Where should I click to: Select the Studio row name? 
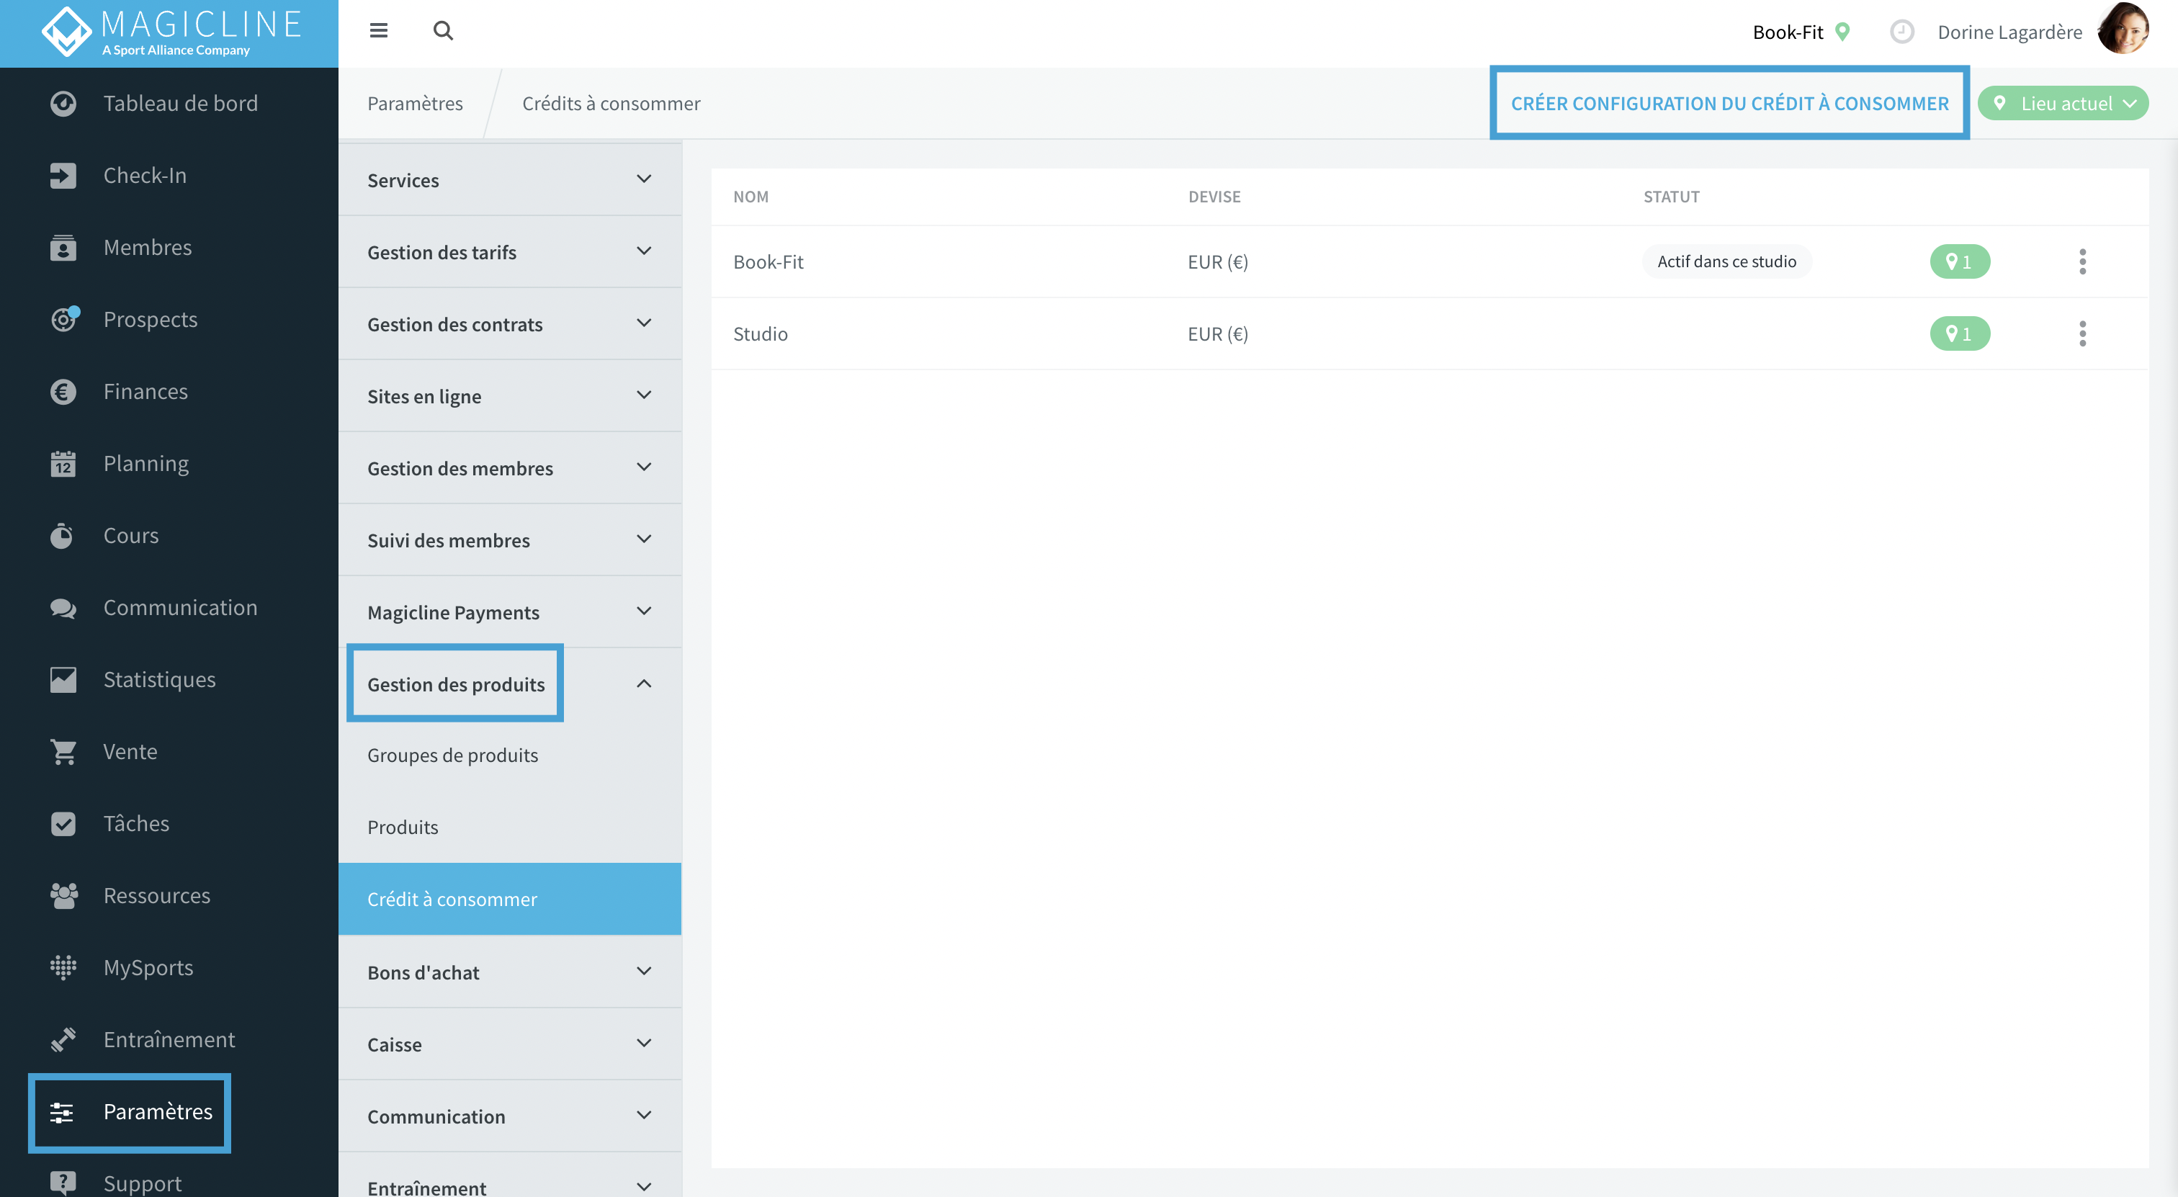[760, 333]
